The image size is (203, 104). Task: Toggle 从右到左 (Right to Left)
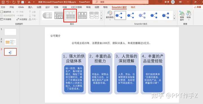tap(22, 19)
